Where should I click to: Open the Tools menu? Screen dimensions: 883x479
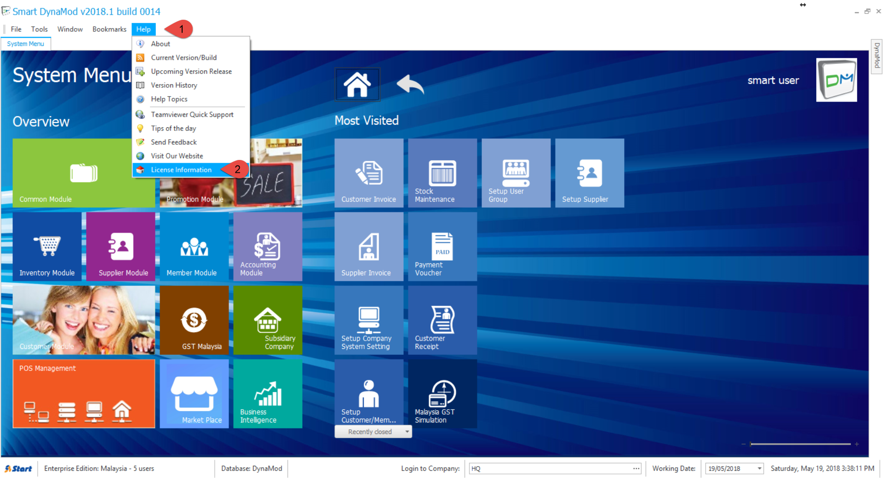(40, 29)
